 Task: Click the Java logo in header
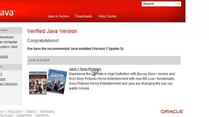tap(8, 13)
